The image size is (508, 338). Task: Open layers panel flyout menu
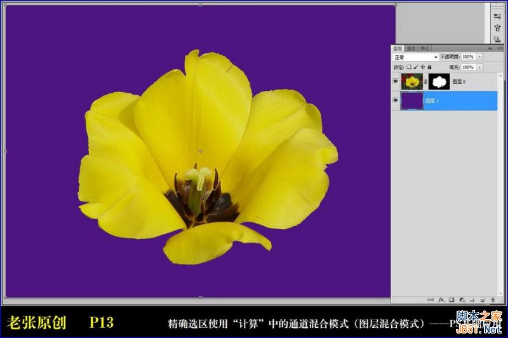500,48
